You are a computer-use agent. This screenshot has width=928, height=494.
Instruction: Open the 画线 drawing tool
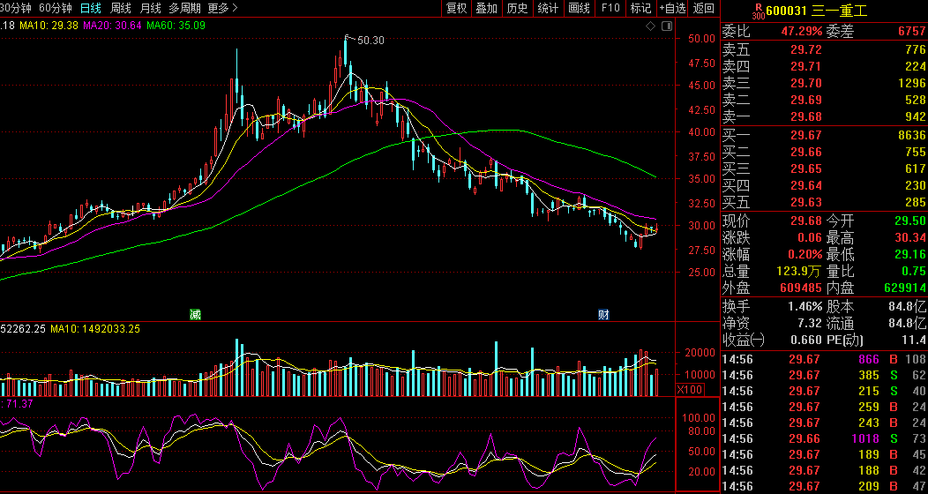[x=579, y=9]
